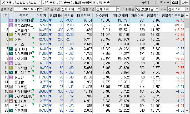Click the 종목명 column header
This screenshot has width=190, height=114.
pos(24,16)
